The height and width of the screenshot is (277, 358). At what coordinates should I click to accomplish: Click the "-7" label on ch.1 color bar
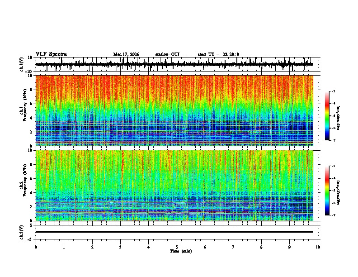point(333,140)
